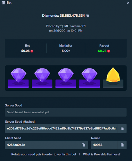Copy the Diamonds bet ID
Viewport: 132px width, 161px height.
(88, 16)
